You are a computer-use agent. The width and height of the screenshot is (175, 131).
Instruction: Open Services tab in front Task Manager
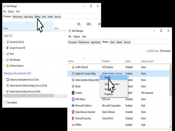pos(127,42)
